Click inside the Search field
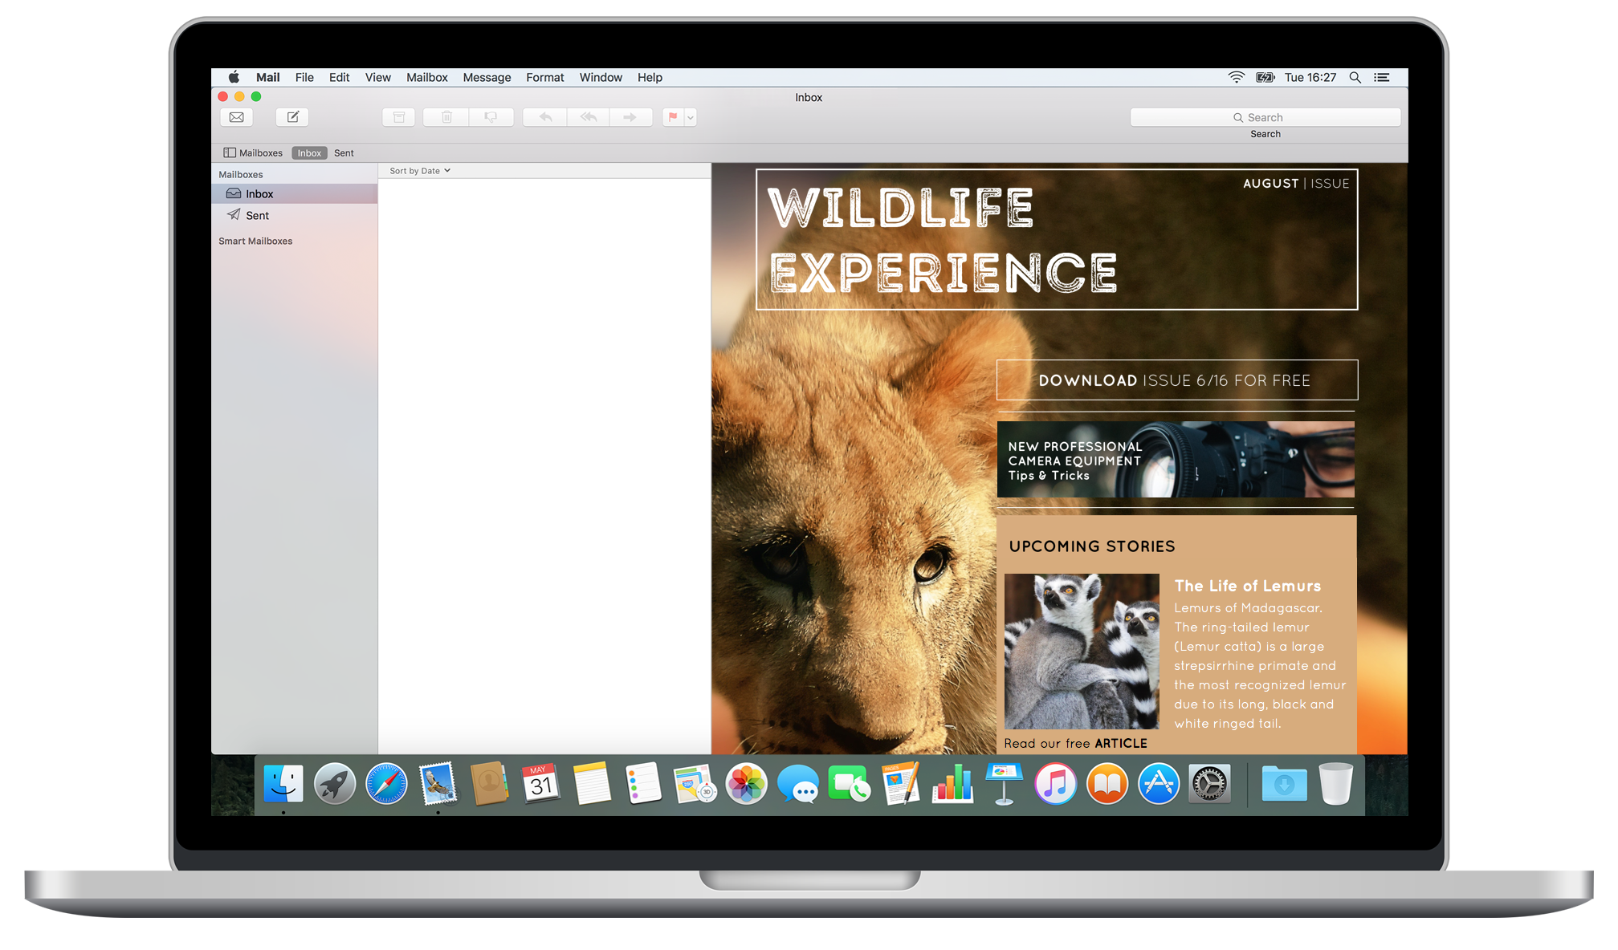 point(1265,117)
